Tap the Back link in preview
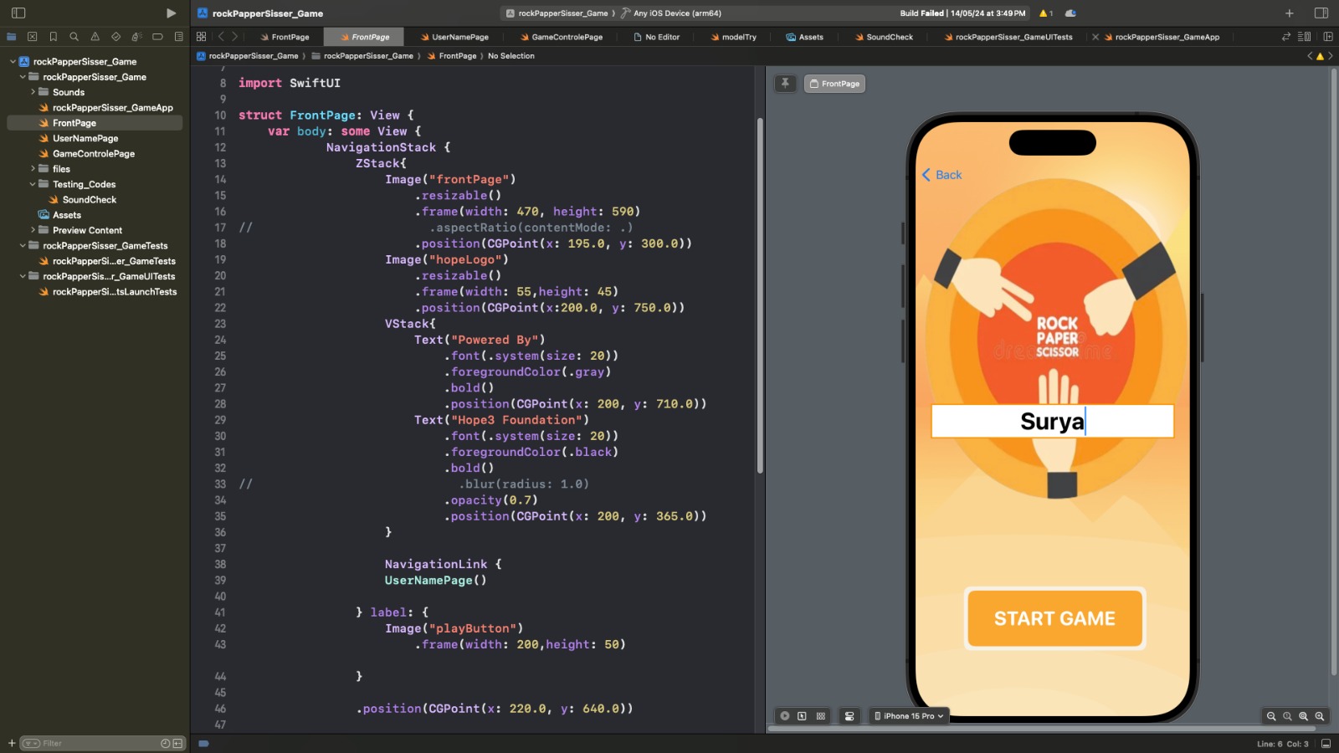Screen dimensions: 1339x753 (942, 175)
